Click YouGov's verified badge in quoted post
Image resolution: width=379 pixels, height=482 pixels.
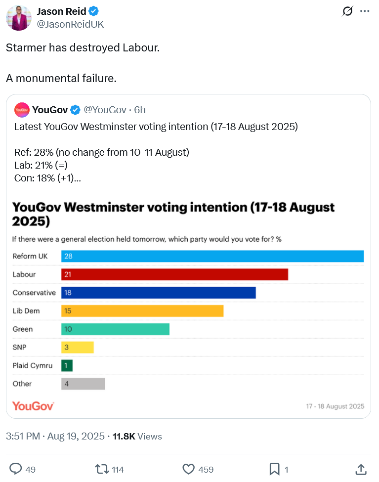point(76,109)
